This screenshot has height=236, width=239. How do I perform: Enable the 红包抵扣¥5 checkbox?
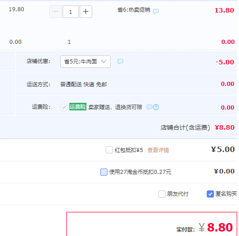(x=109, y=150)
